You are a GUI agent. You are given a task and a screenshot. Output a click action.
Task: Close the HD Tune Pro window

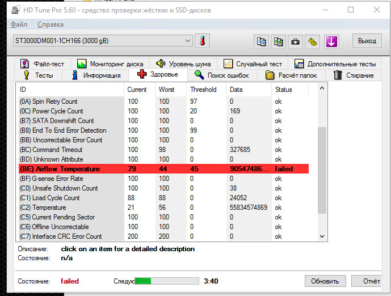[x=377, y=10]
